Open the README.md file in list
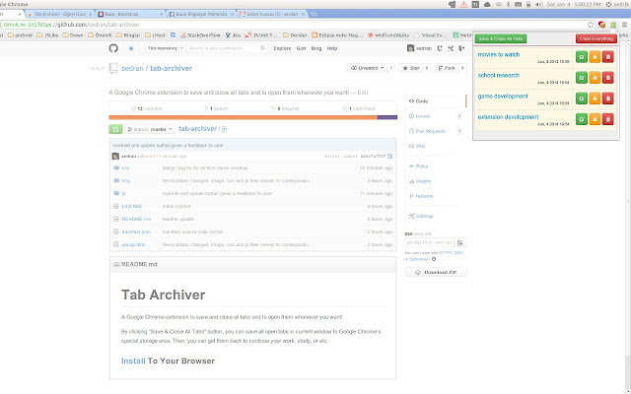The width and height of the screenshot is (631, 394). coord(136,219)
